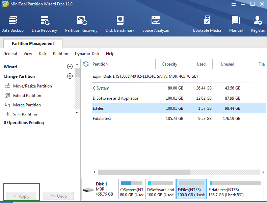Select the F:data test partition row
The height and width of the screenshot is (203, 267).
(179, 119)
